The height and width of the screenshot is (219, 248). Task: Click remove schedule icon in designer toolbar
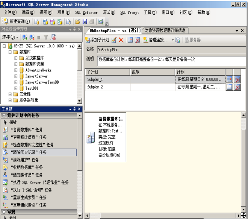pyautogui.click(x=137, y=40)
